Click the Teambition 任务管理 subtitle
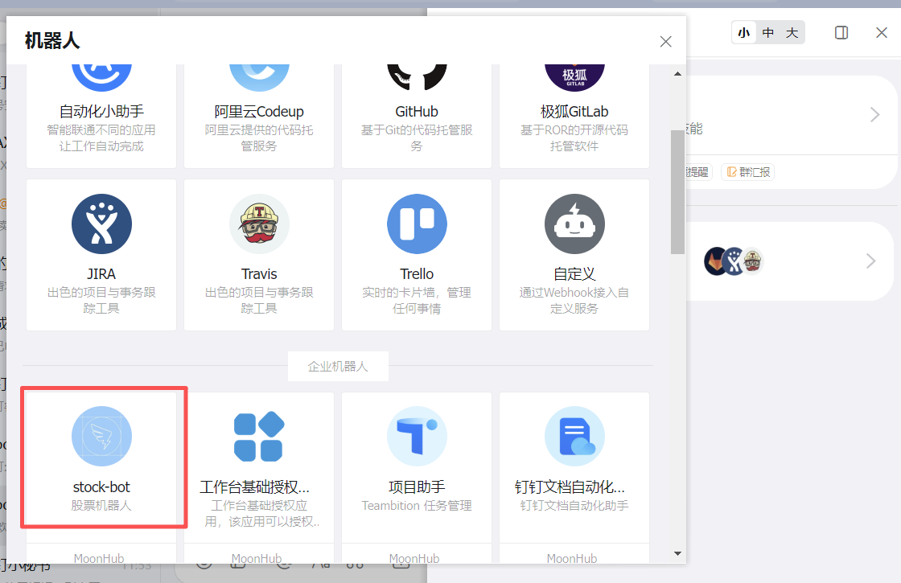 417,506
